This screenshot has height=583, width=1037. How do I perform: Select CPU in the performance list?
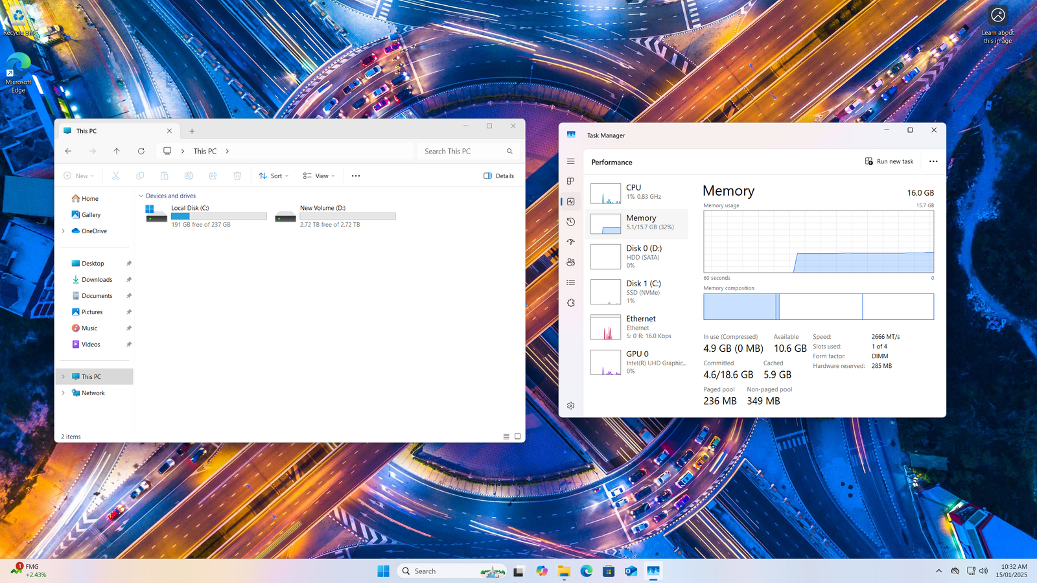(637, 193)
